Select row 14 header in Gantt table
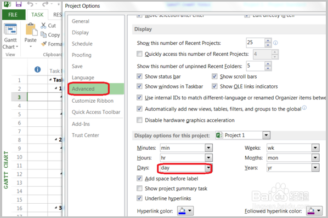Screen dimensions: 328x218 pos(19,191)
